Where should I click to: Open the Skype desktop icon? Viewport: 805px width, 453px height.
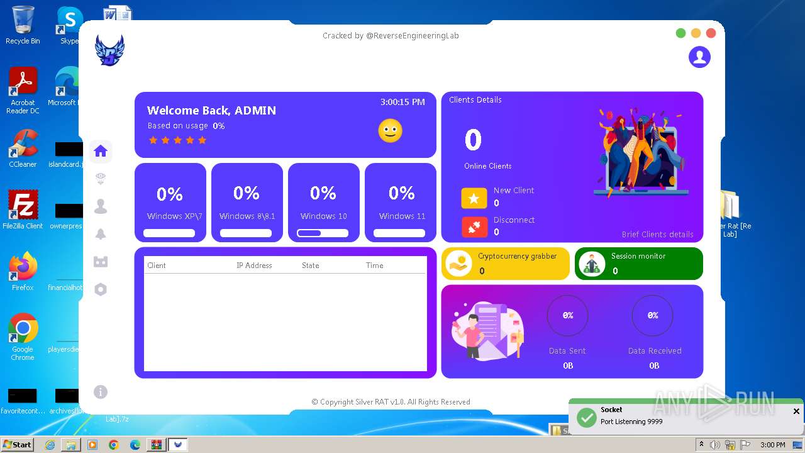click(69, 25)
